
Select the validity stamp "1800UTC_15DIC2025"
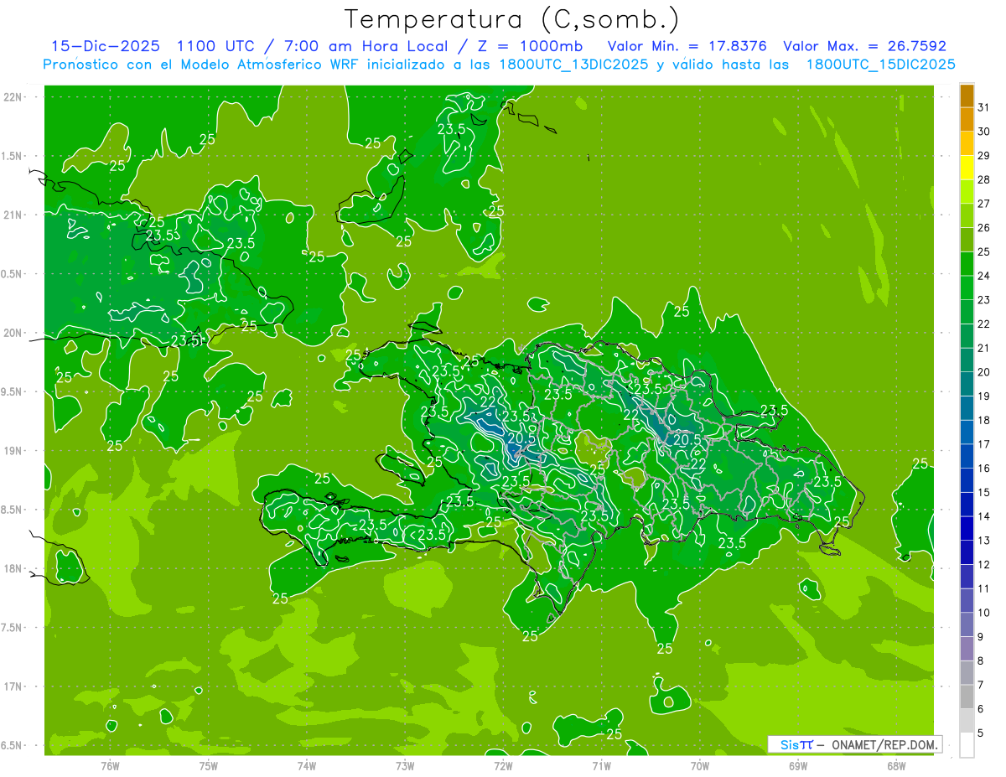point(880,64)
